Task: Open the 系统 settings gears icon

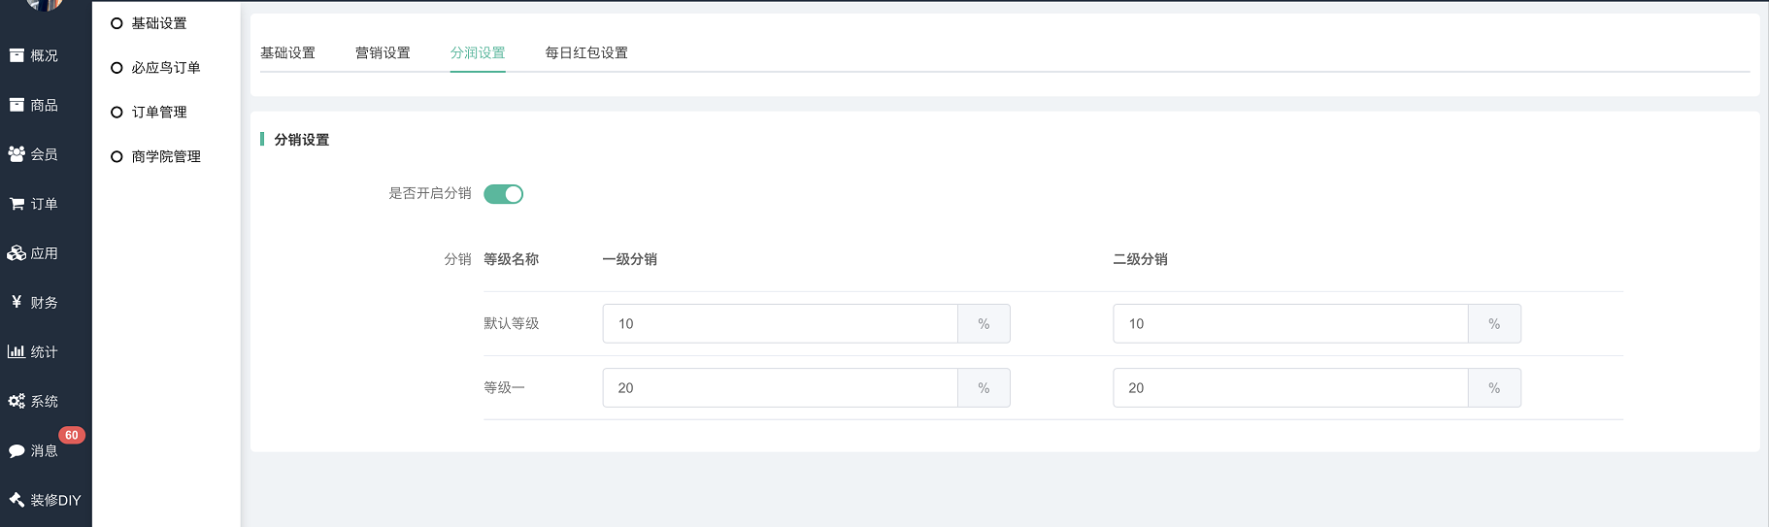Action: tap(17, 401)
